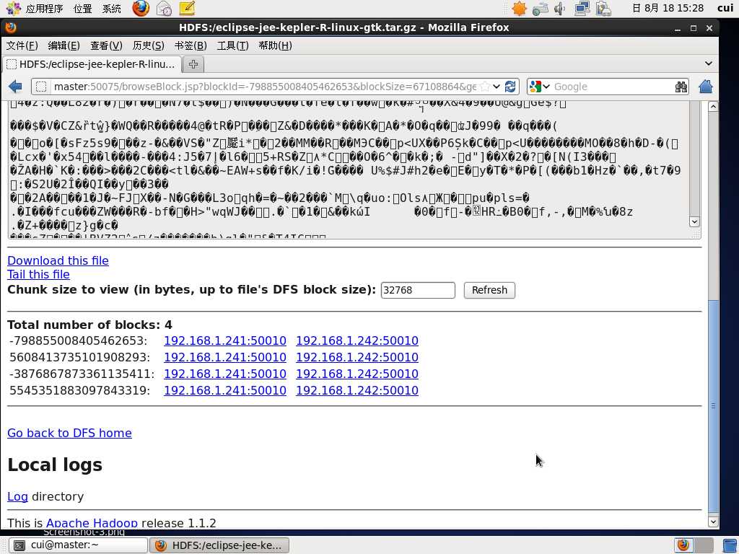Click the browser back arrow button
The width and height of the screenshot is (739, 554).
pos(15,87)
